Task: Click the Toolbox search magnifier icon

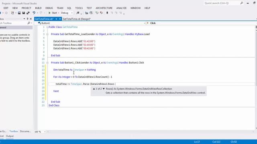Action: [29, 23]
